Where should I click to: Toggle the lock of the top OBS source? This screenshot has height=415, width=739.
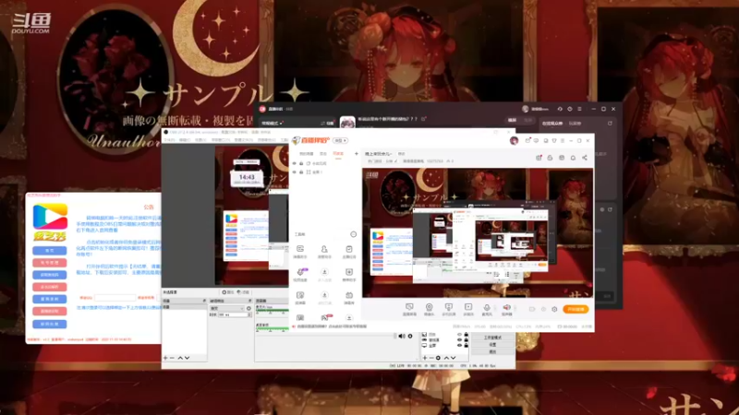466,335
